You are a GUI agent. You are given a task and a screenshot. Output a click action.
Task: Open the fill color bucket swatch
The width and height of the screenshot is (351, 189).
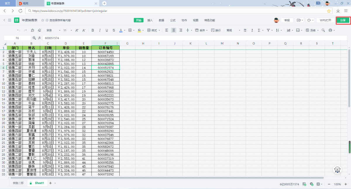(x=139, y=30)
